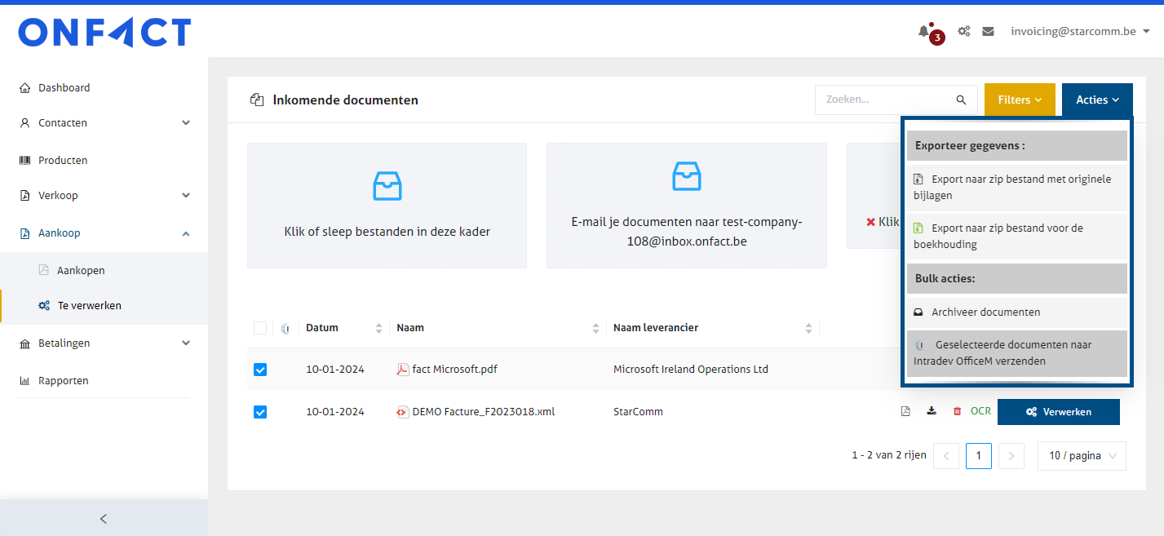Open the Filters dropdown
Screen dimensions: 1164x536
tap(1020, 100)
